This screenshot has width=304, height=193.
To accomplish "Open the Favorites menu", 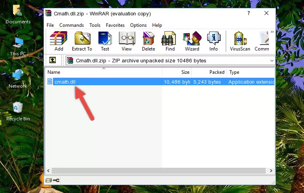I will tap(115, 25).
